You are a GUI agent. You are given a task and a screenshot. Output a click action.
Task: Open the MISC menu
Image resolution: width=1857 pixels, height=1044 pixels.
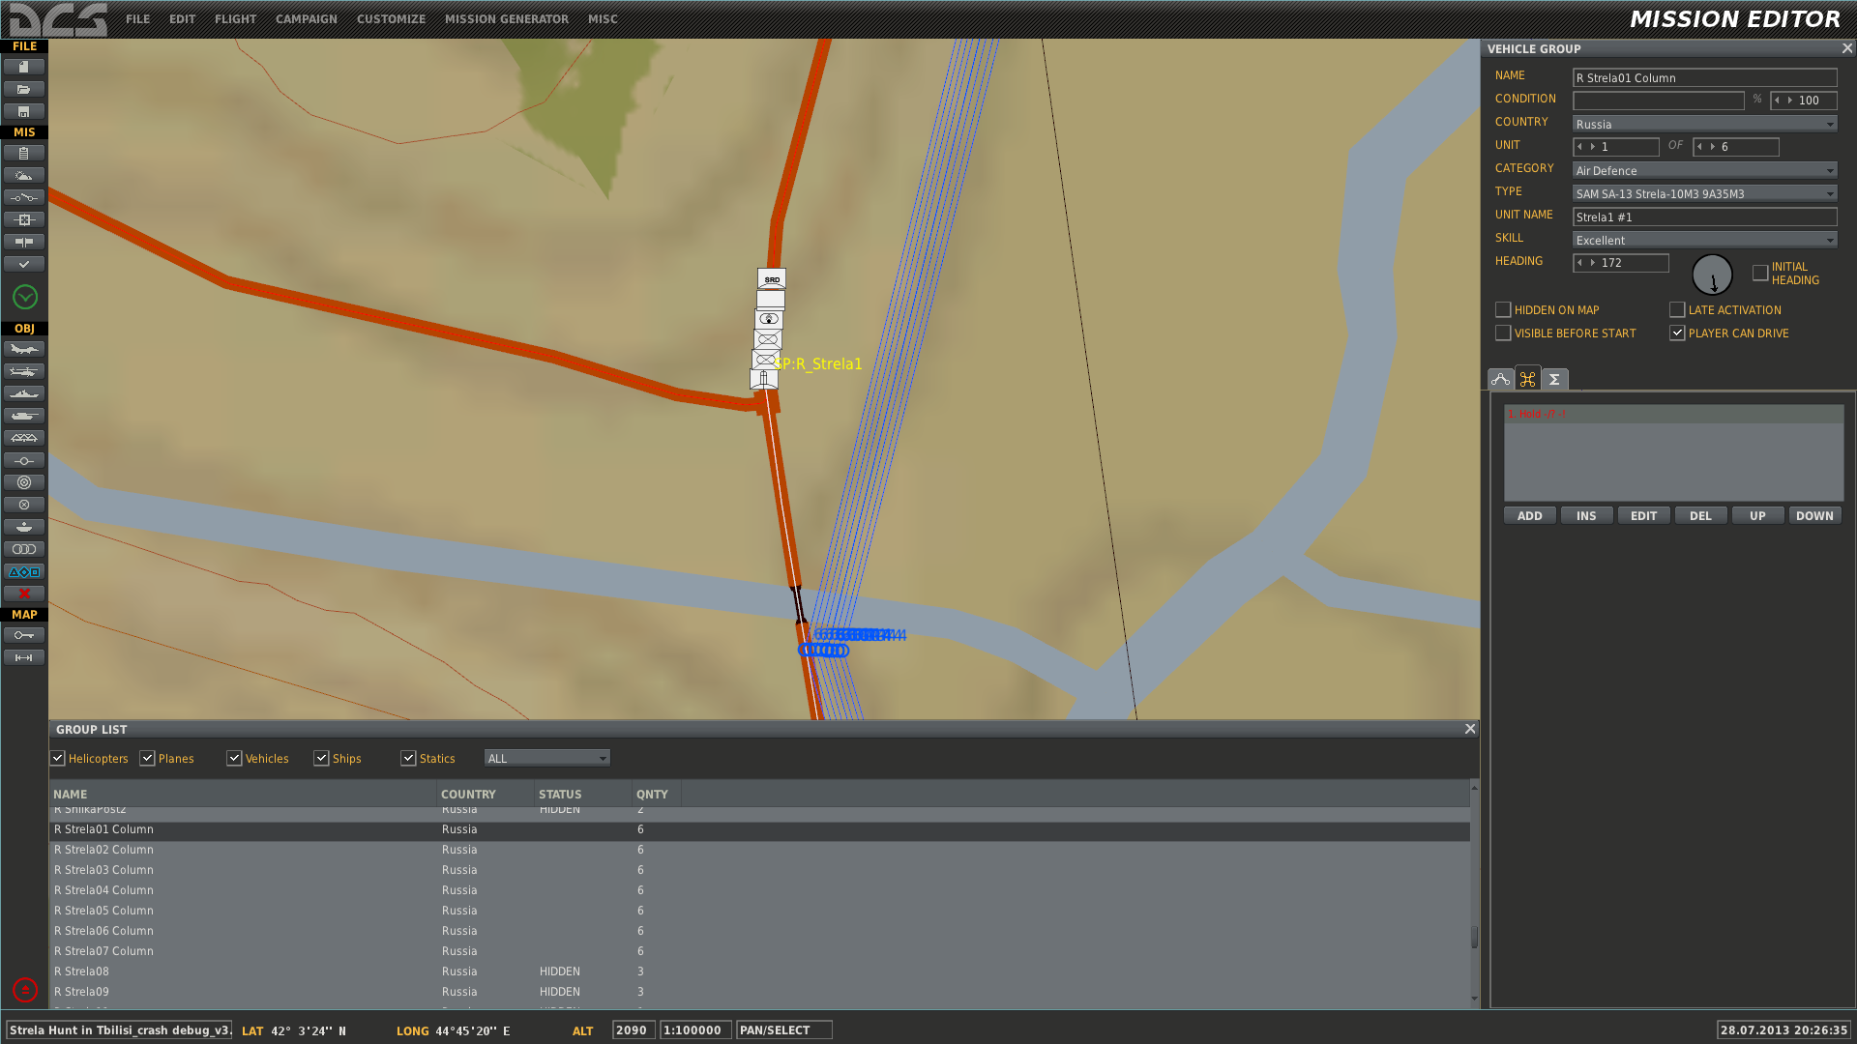point(603,19)
